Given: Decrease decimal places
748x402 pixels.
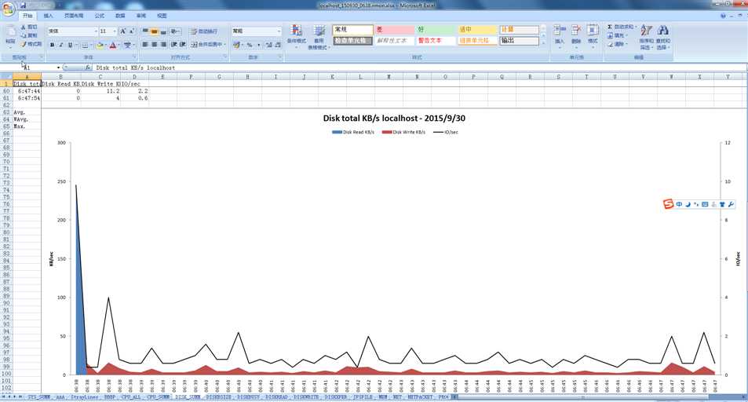Looking at the screenshot, I should click(x=278, y=45).
